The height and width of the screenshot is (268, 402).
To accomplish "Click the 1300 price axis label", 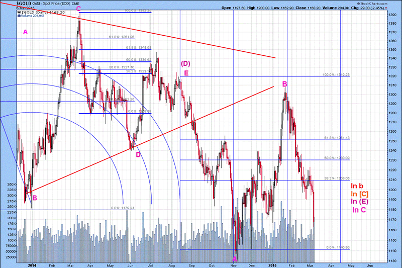I will pyautogui.click(x=392, y=95).
